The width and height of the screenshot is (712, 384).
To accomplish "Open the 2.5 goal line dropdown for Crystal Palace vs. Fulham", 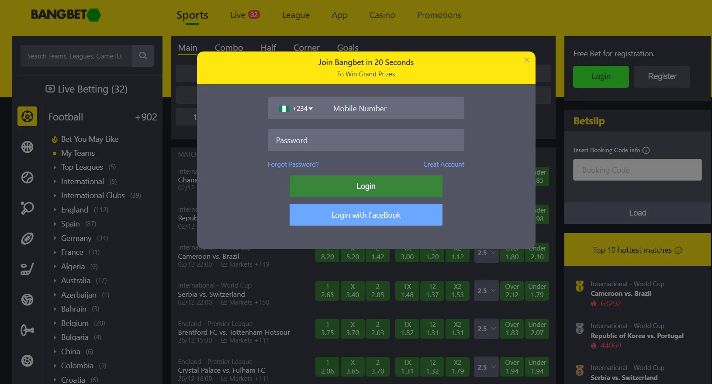I will click(486, 367).
